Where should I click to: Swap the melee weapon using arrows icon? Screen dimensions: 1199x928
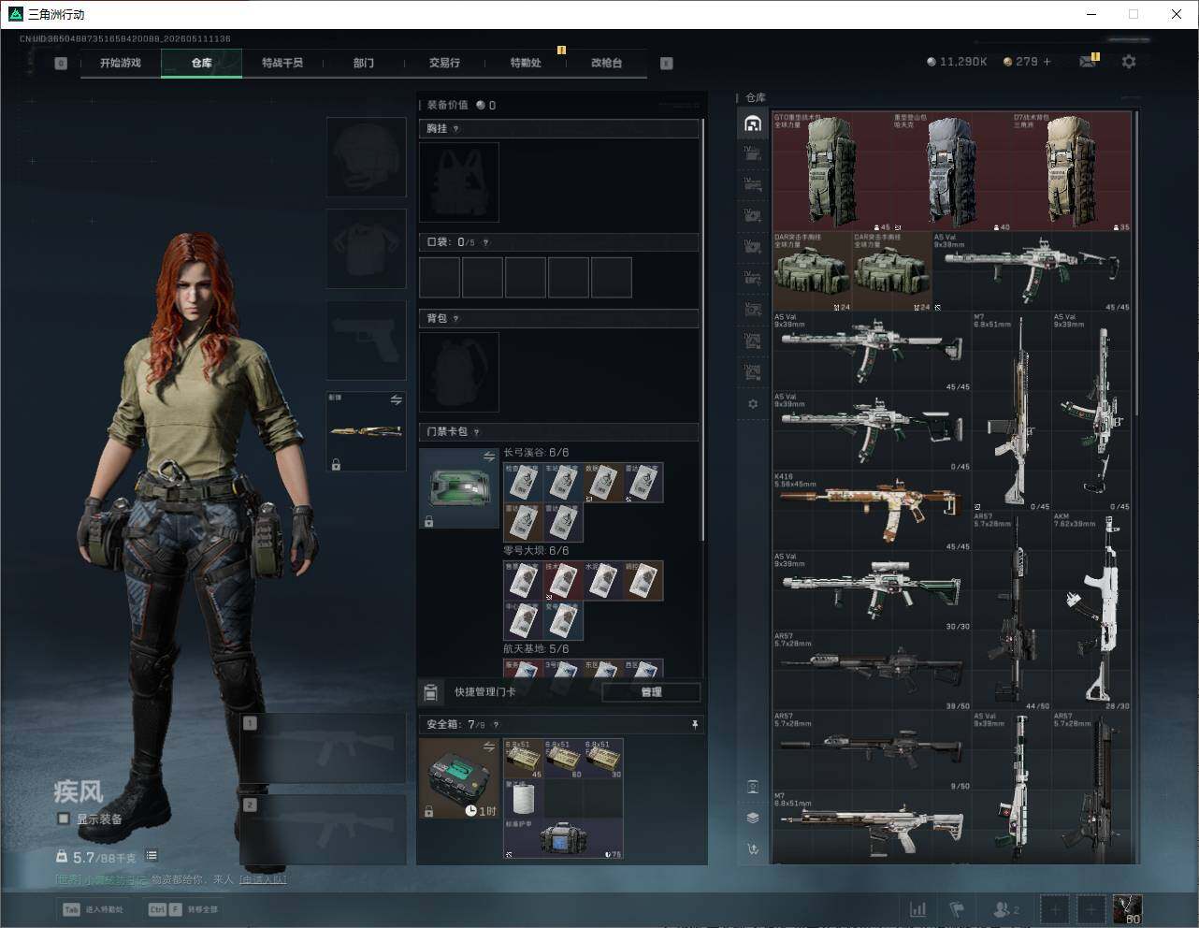tap(396, 400)
